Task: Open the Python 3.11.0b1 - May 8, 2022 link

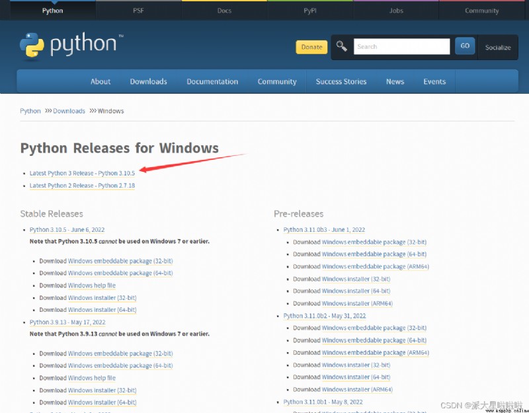Action: (x=323, y=402)
